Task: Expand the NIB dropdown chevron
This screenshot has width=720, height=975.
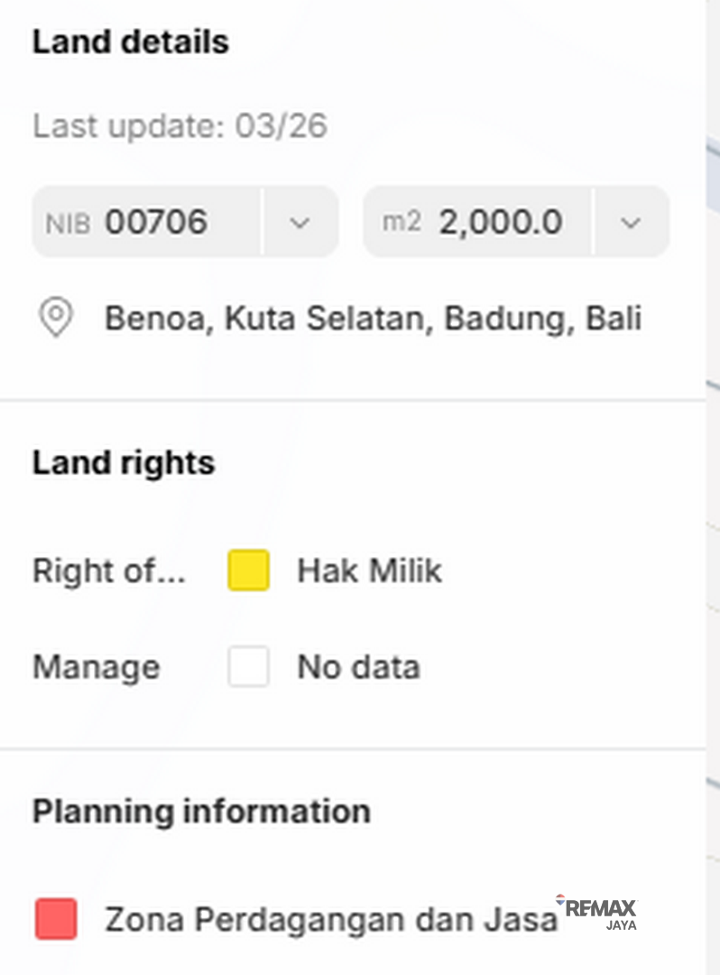Action: coord(300,222)
